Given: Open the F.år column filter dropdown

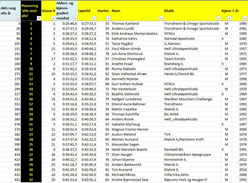Looking at the screenshot, I should [245, 18].
